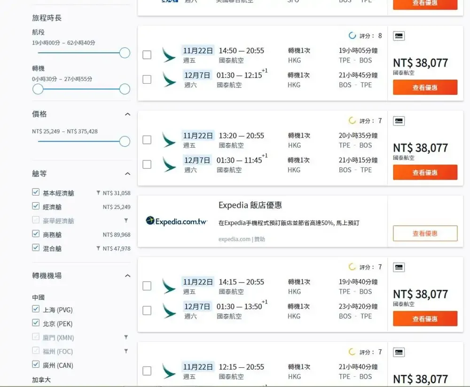Select the 14:50 — 20:55 outbound flight checkbox
The width and height of the screenshot is (470, 387).
(x=147, y=55)
